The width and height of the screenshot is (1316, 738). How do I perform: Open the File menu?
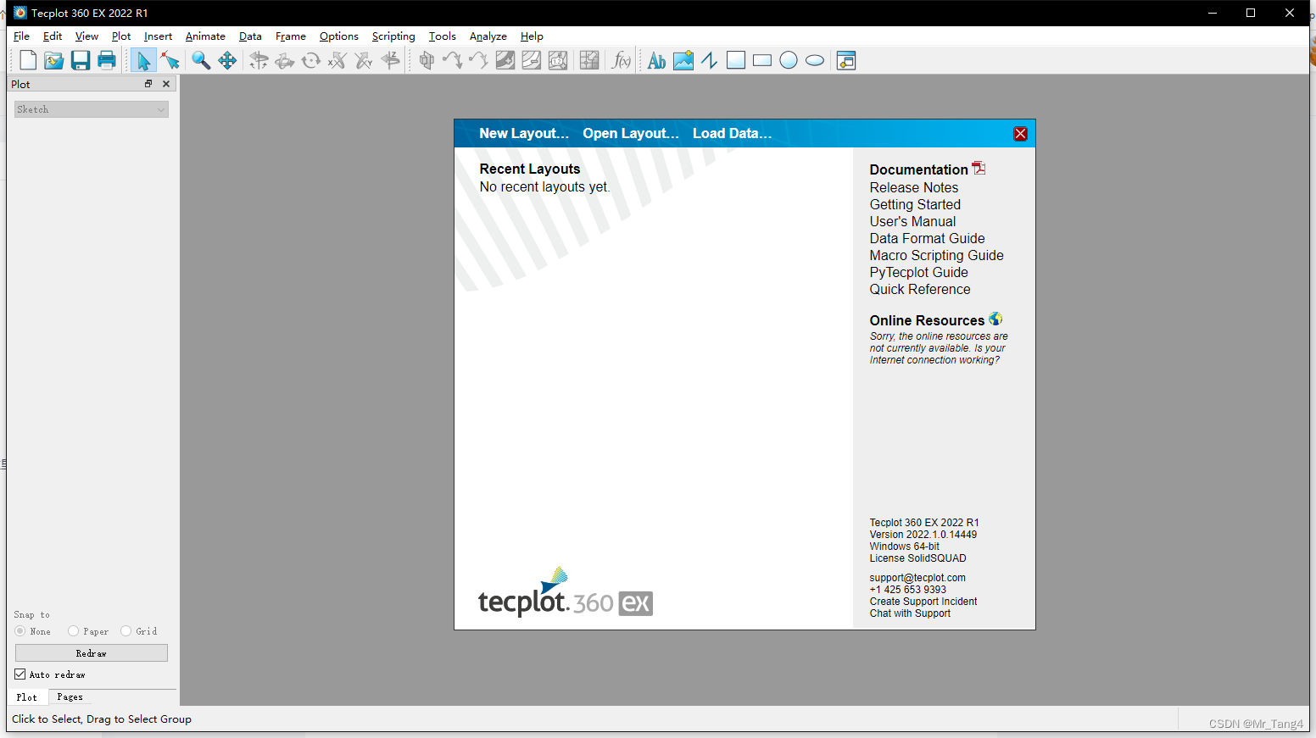pyautogui.click(x=20, y=36)
